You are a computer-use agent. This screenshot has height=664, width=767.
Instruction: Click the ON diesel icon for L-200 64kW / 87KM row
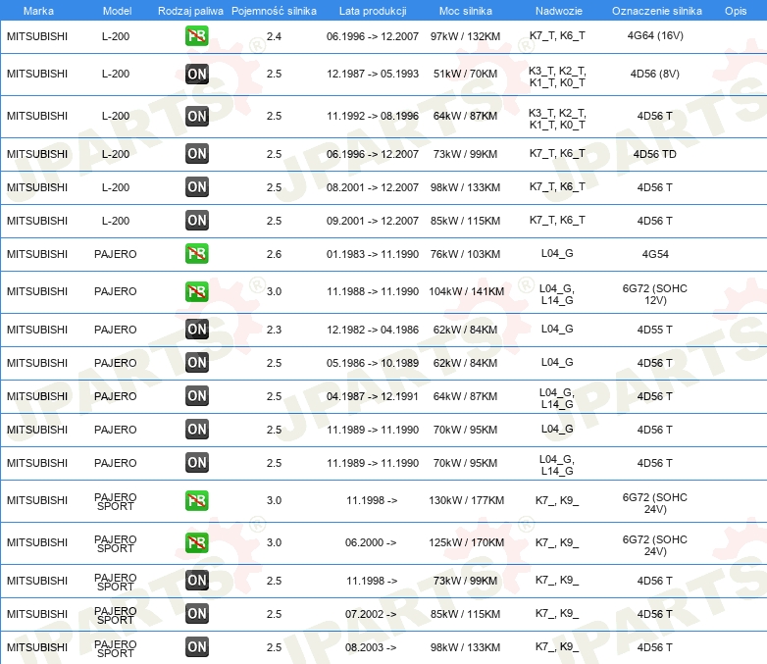pos(196,116)
